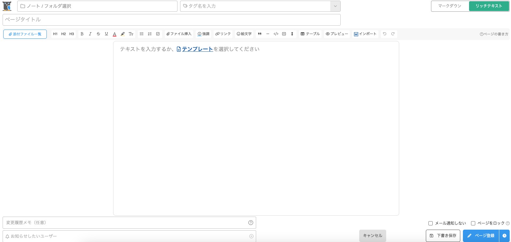Insert a bulleted list
This screenshot has height=242, width=511.
pos(141,34)
